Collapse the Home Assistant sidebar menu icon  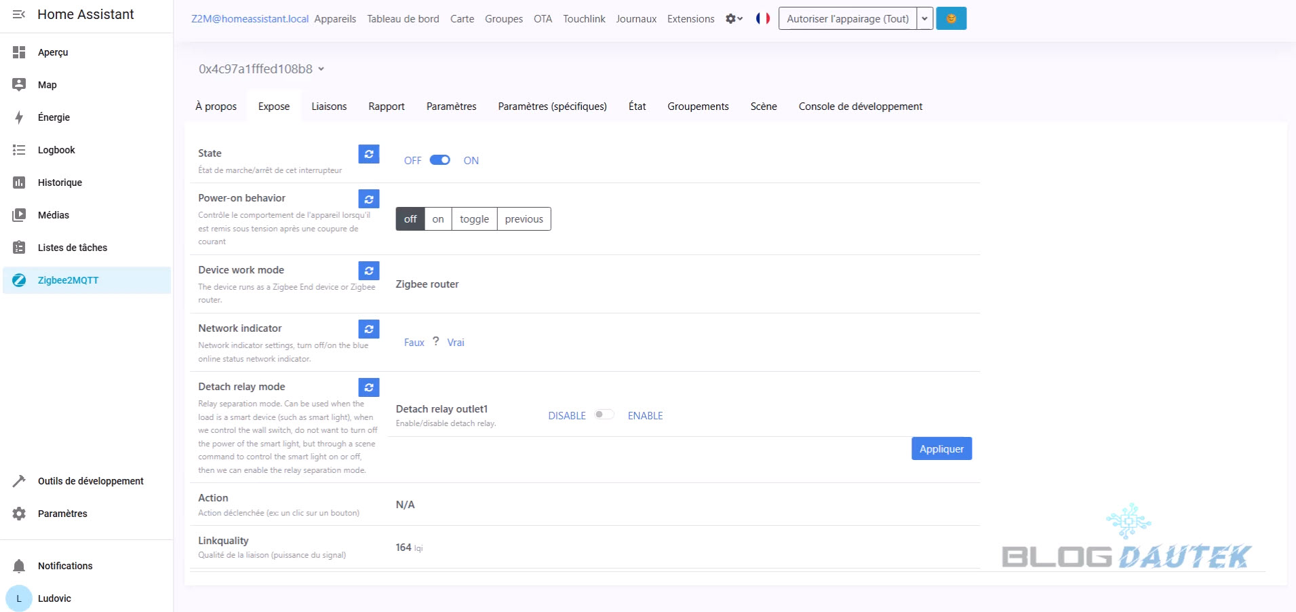click(19, 14)
